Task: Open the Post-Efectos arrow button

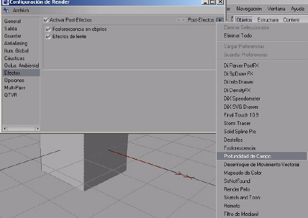Action: click(220, 20)
